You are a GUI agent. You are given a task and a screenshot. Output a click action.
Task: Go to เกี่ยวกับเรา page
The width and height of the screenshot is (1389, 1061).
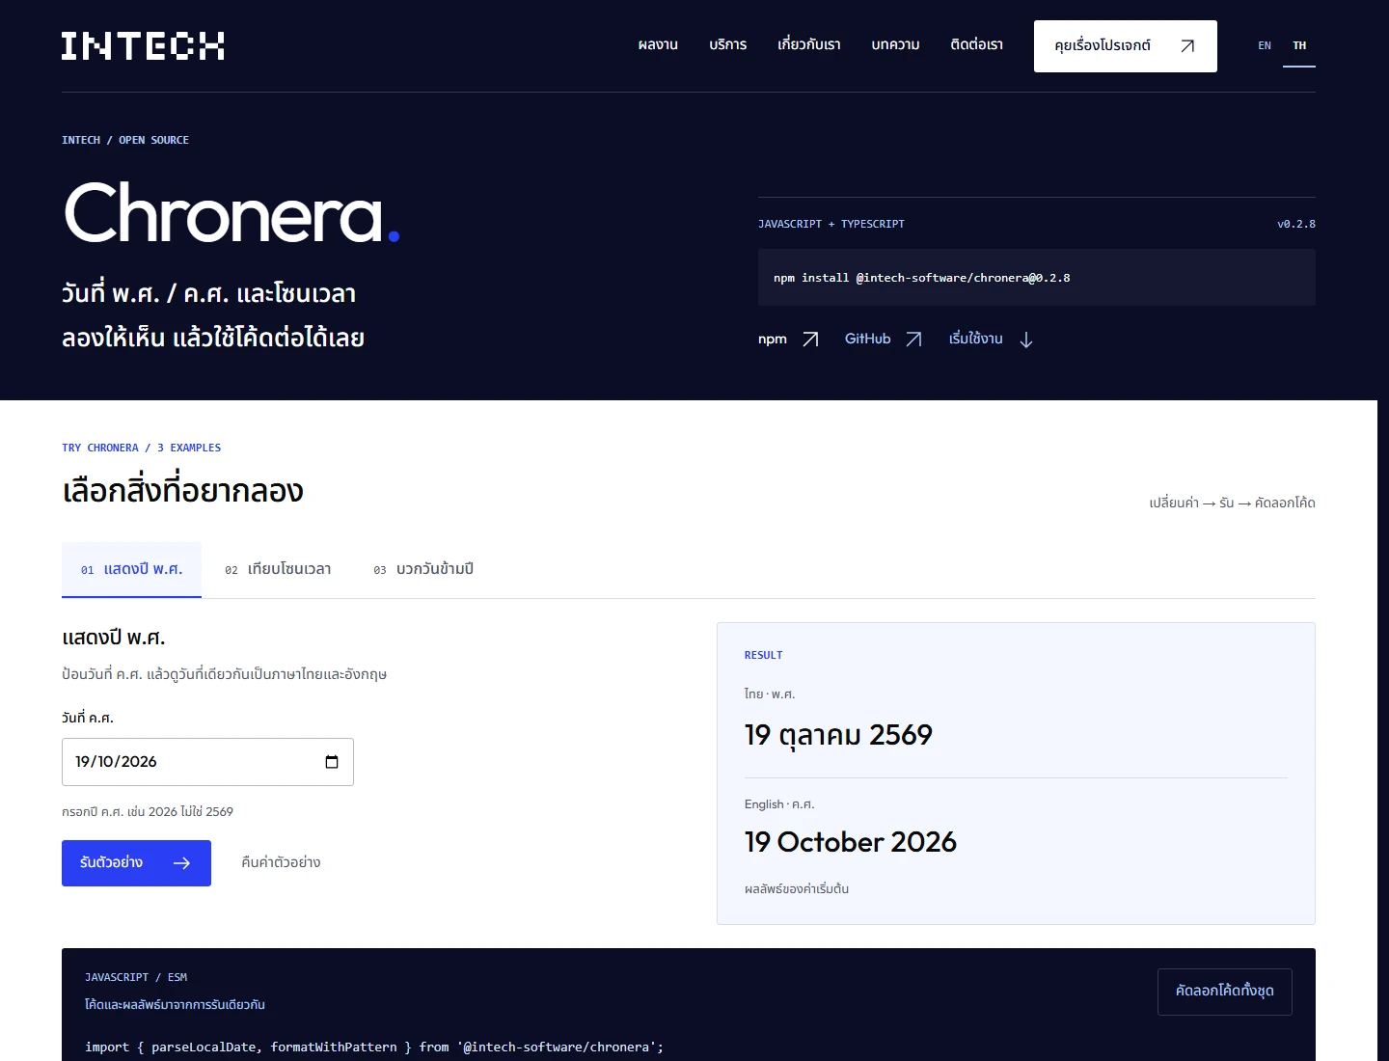pos(808,45)
